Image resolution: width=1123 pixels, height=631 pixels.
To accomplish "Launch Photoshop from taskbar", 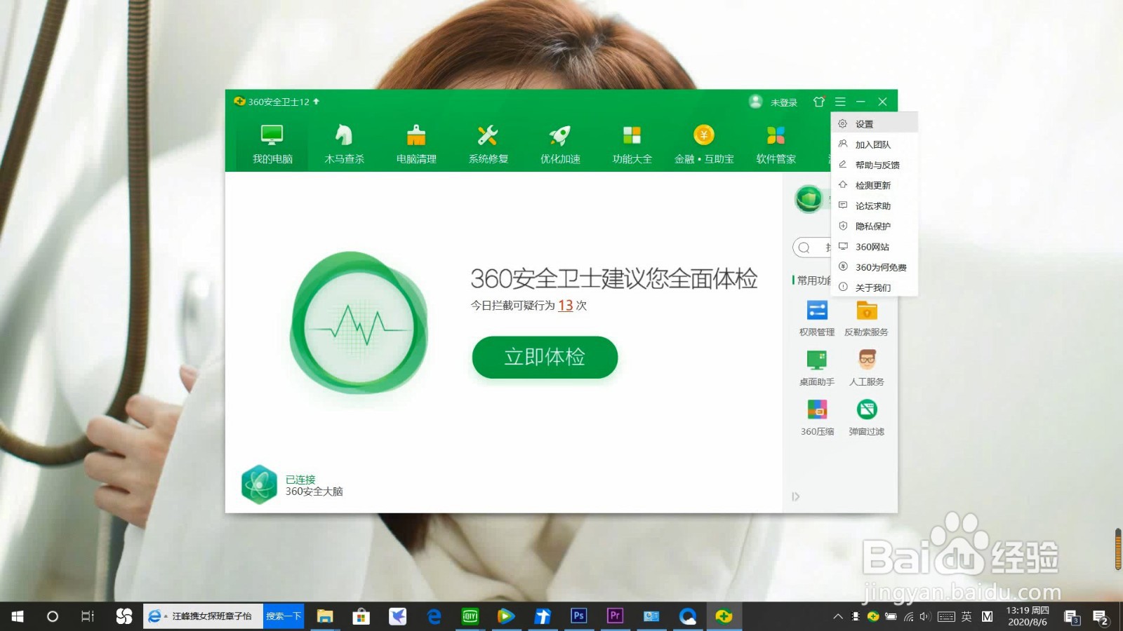I will pyautogui.click(x=578, y=616).
